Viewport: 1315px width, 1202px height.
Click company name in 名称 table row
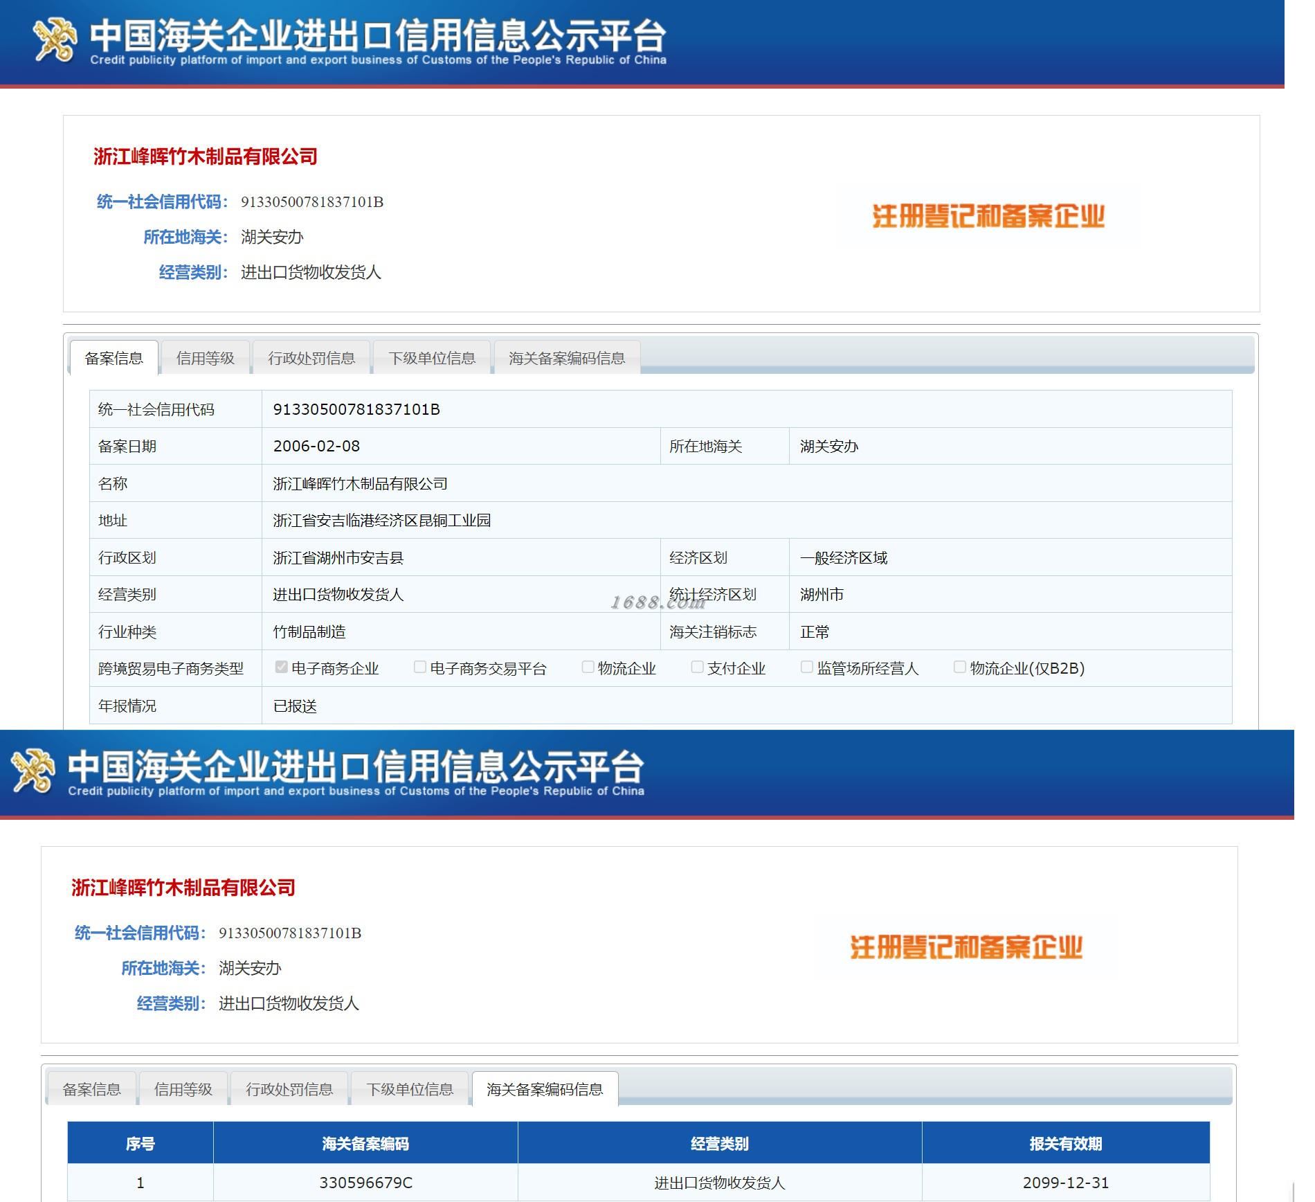360,483
